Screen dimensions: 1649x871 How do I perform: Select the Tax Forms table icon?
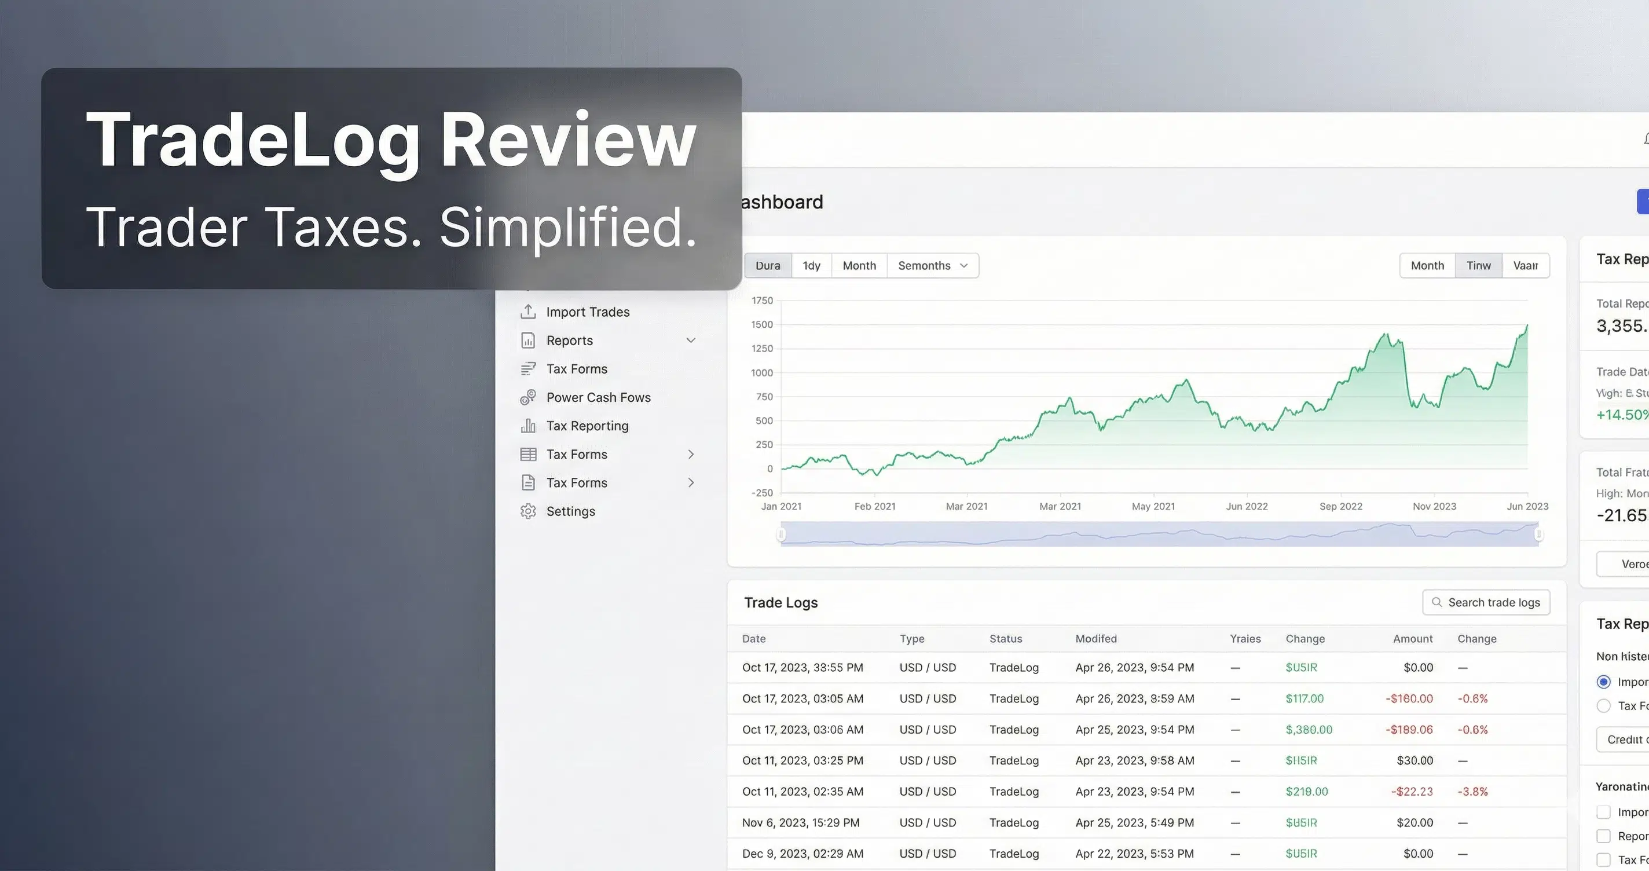pos(527,454)
